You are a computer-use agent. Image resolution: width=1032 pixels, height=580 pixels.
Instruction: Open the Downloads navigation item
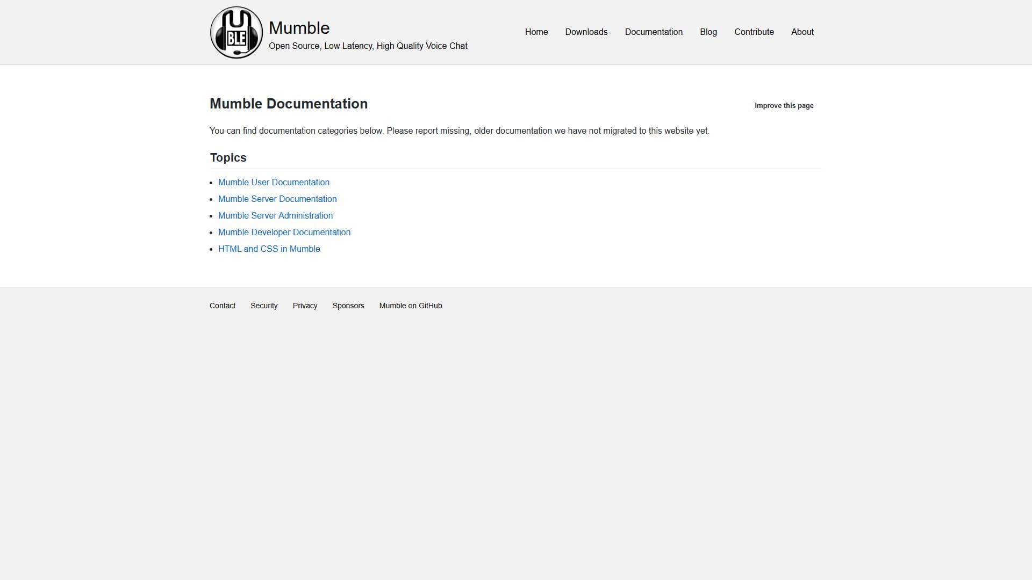pos(586,32)
